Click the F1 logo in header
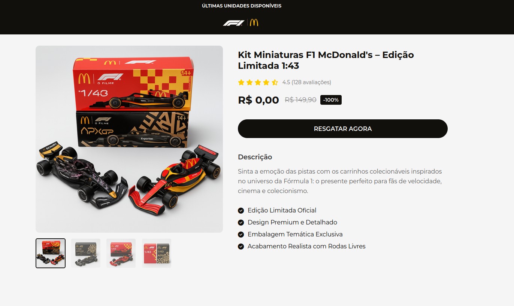The image size is (514, 306). pyautogui.click(x=233, y=23)
